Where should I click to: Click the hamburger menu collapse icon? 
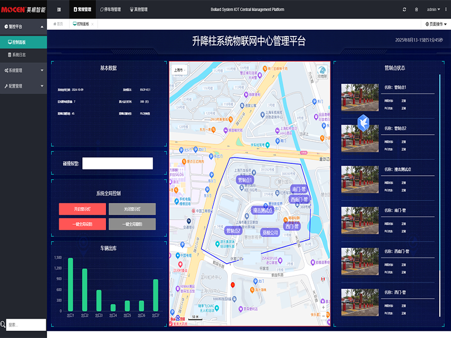59,10
